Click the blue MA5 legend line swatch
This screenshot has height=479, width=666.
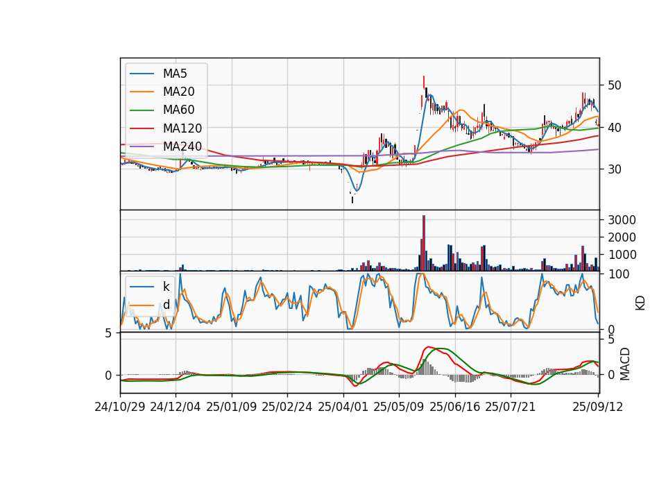pyautogui.click(x=142, y=74)
